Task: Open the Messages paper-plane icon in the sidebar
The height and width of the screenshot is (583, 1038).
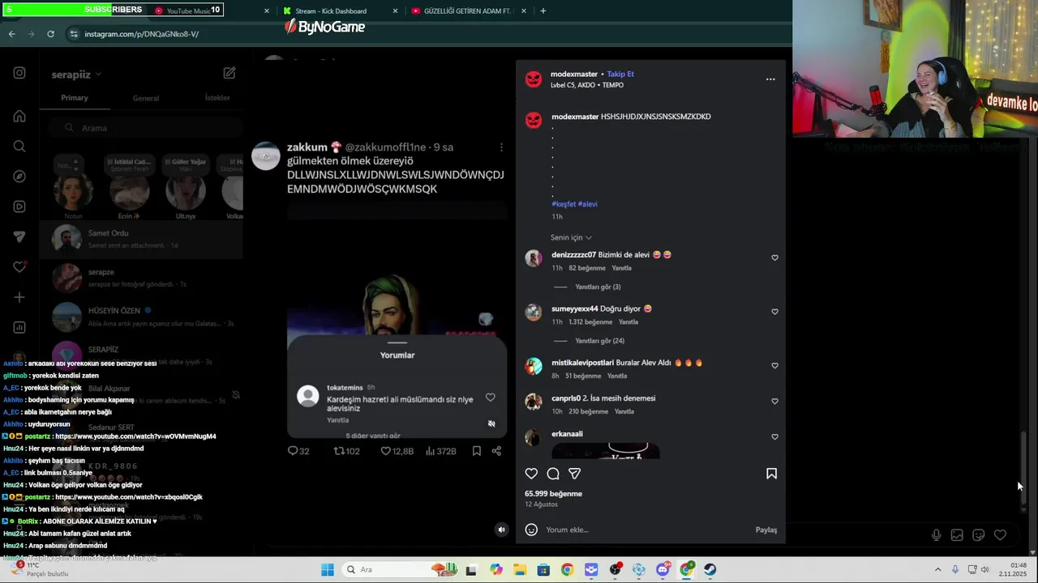Action: pyautogui.click(x=19, y=236)
